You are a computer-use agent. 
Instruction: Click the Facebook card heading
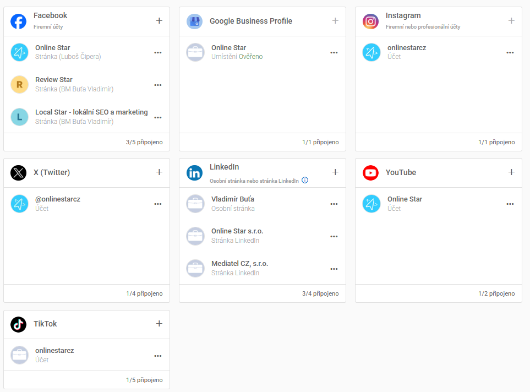coord(51,15)
